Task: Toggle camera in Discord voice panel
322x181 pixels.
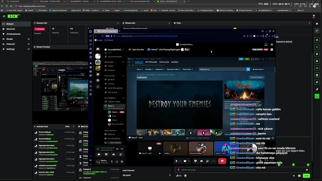Action: tap(99, 154)
